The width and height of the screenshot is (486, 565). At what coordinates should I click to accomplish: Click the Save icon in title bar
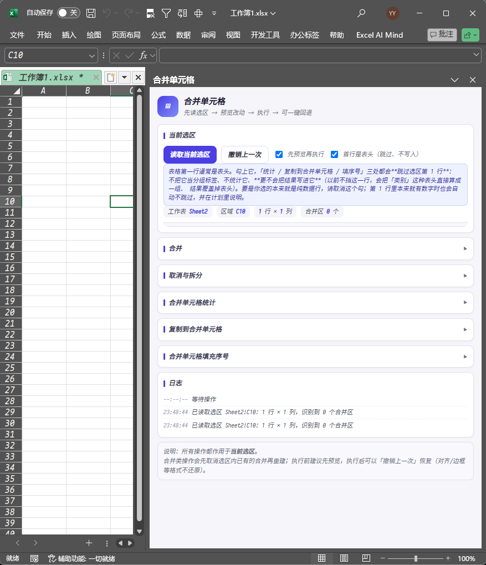[x=91, y=13]
